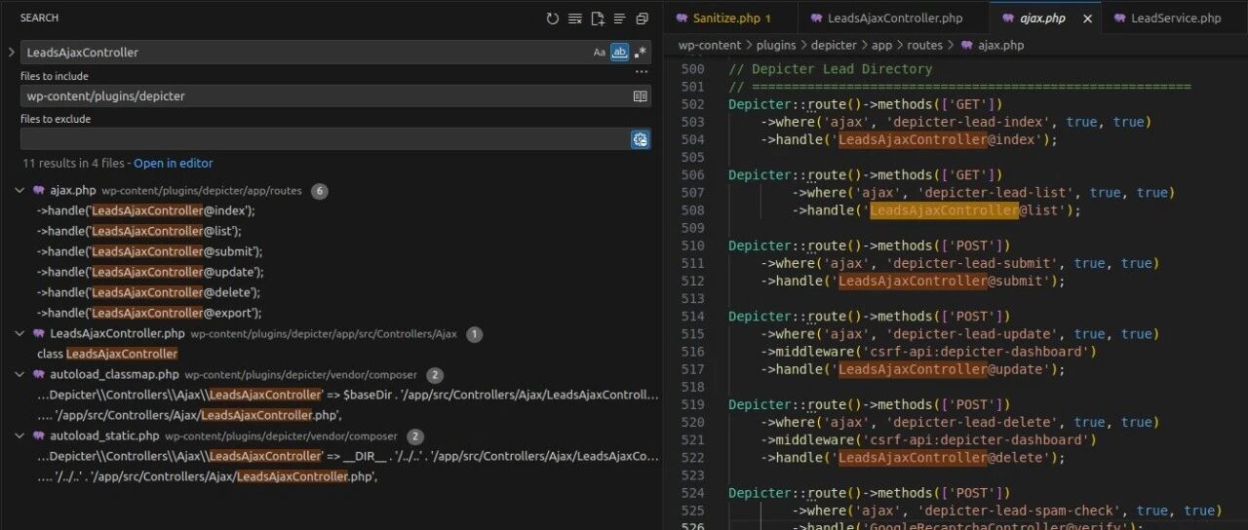Open search results in editor link
The image size is (1248, 530).
173,164
